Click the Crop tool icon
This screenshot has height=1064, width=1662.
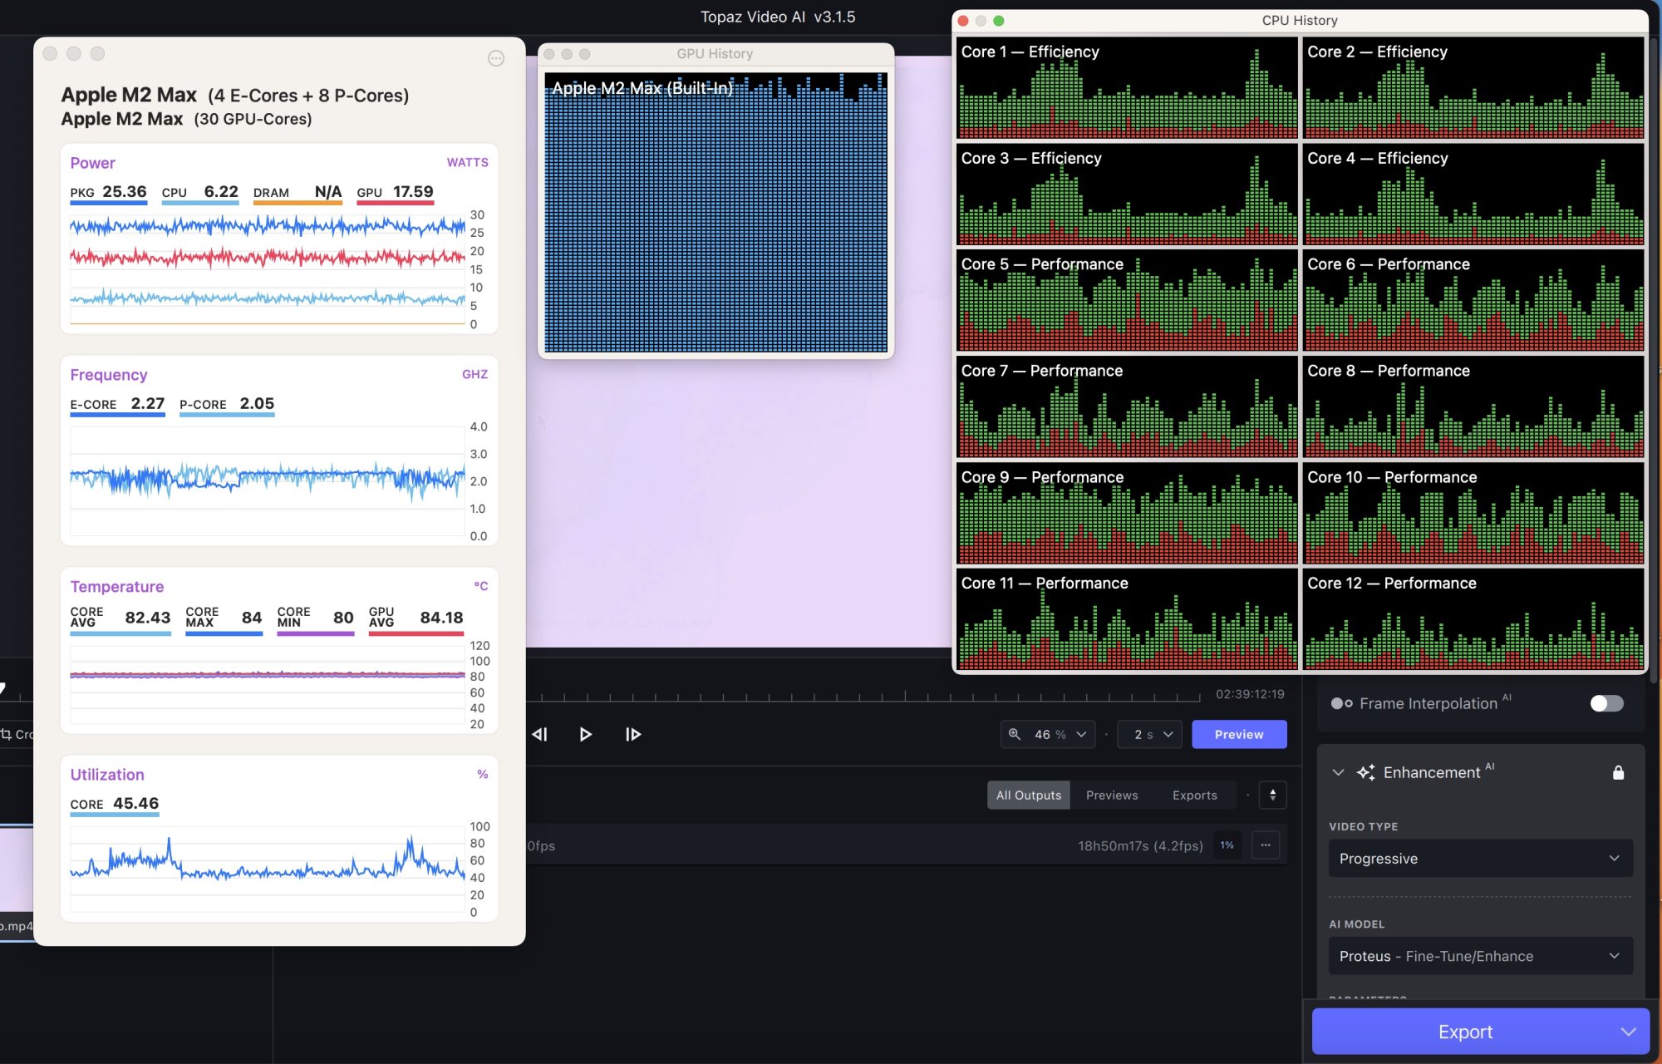(7, 734)
